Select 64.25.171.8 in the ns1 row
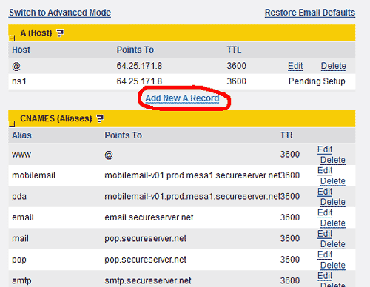 pyautogui.click(x=139, y=81)
